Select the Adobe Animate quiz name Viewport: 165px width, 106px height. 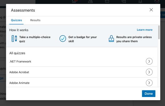[x=19, y=83]
